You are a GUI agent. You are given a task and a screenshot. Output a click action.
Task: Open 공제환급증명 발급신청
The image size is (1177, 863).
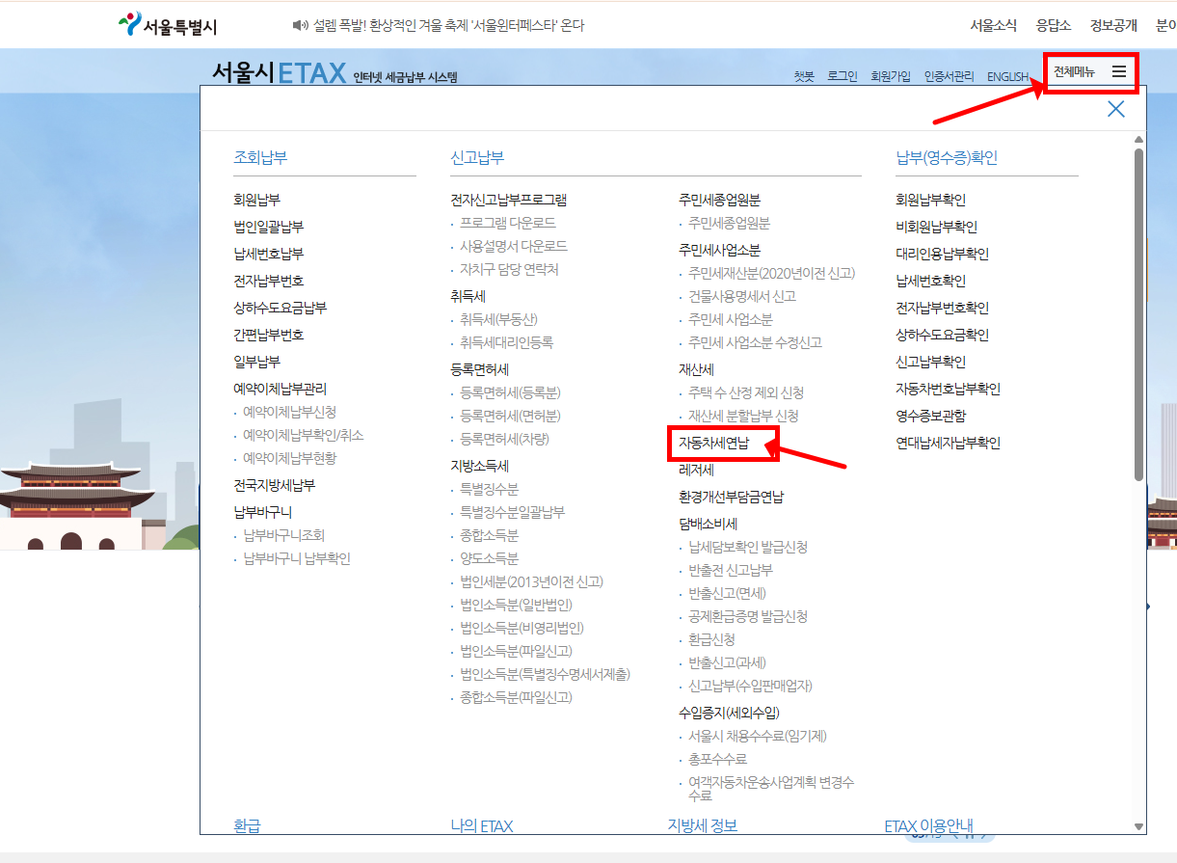click(x=748, y=616)
